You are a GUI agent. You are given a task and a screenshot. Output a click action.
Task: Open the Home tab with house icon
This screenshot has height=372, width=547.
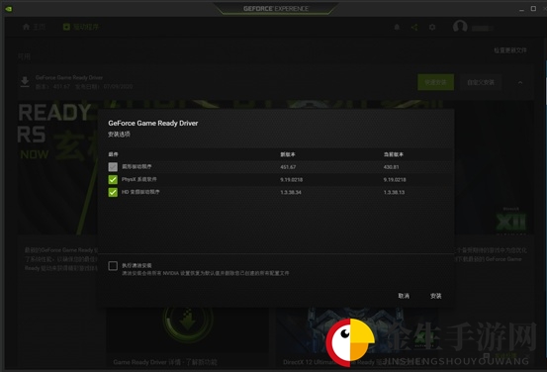point(34,27)
